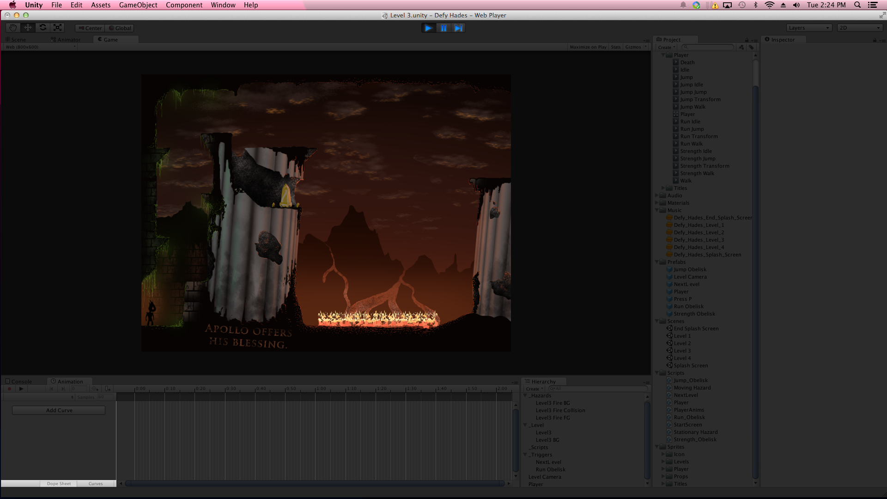887x499 pixels.
Task: Add a keyframe in Animation window
Action: tap(95, 389)
